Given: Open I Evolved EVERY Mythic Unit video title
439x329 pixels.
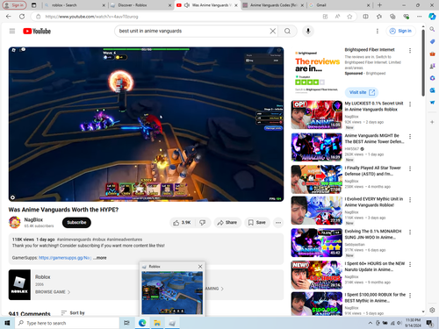Looking at the screenshot, I should pyautogui.click(x=374, y=202).
